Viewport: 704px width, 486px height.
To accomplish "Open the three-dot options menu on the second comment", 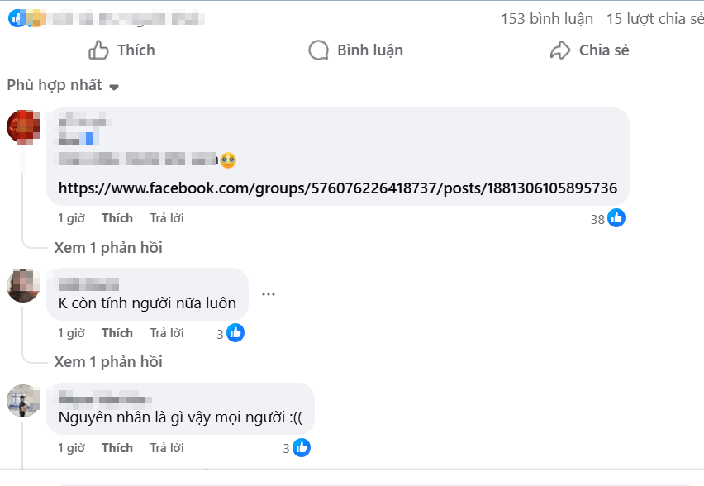I will 268,293.
